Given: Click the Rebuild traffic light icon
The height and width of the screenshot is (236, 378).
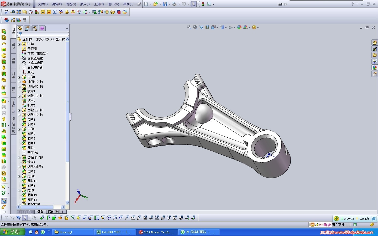Looking at the screenshot, I should [203, 4].
